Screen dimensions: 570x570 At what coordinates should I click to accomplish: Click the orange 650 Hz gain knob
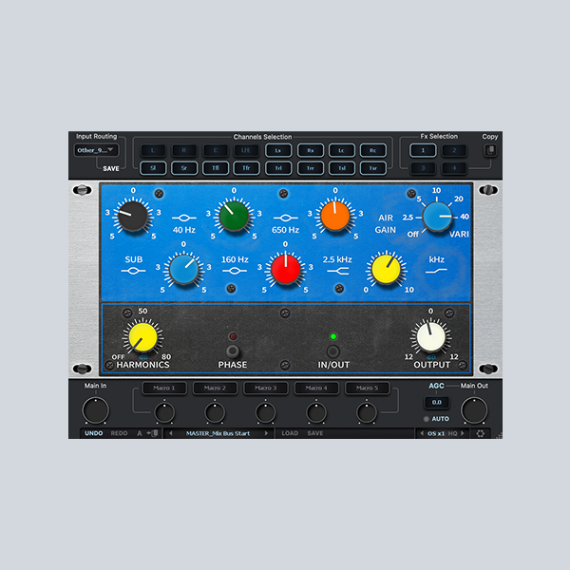pyautogui.click(x=335, y=217)
